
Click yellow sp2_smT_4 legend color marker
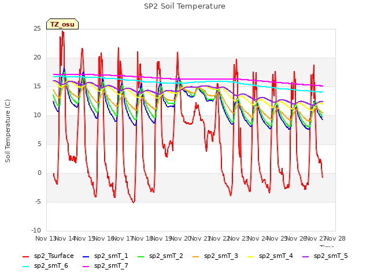250,257
